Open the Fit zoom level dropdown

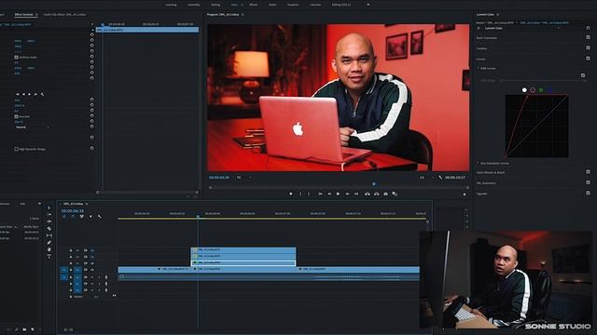point(244,178)
